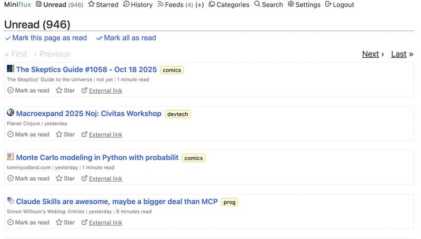Star the Claude Skills entry
Image resolution: width=421 pixels, height=239 pixels.
coord(65,222)
